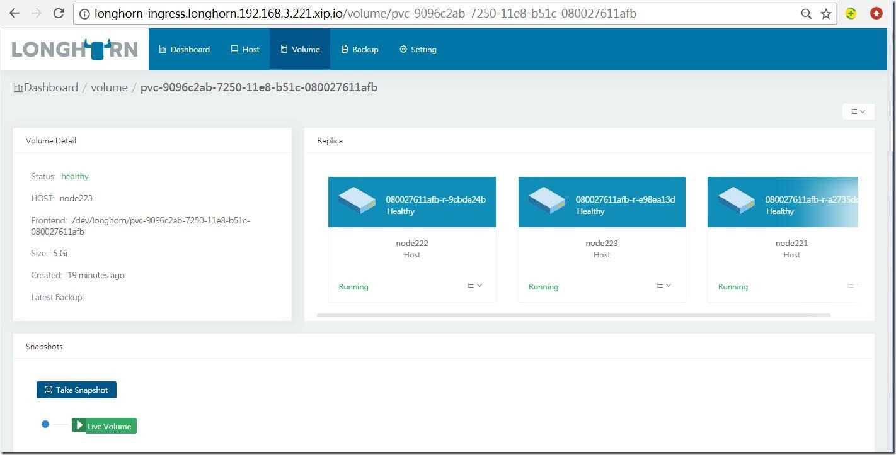
Task: Click the horizontal replica scrollbar
Action: click(x=573, y=315)
